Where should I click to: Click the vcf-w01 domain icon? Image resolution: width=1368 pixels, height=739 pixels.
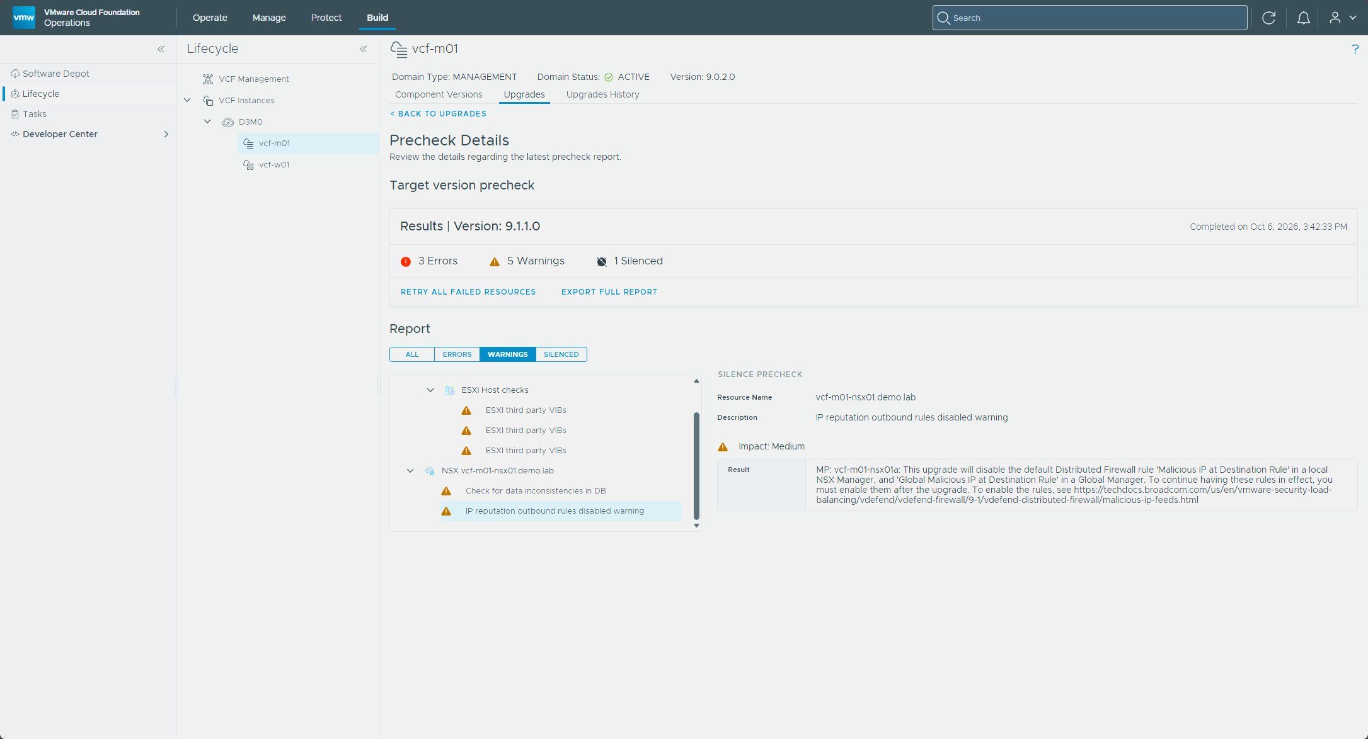pos(249,165)
